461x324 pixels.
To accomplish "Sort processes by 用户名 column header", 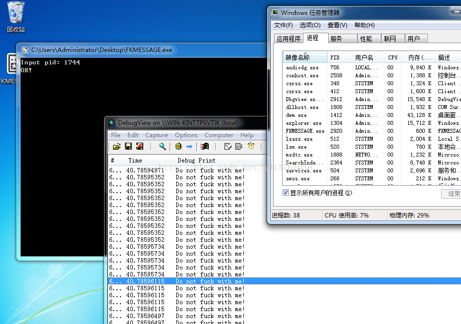I will 368,57.
